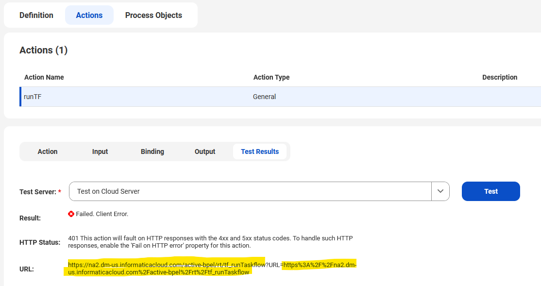Click the Action Type column header
The height and width of the screenshot is (286, 541).
point(271,77)
